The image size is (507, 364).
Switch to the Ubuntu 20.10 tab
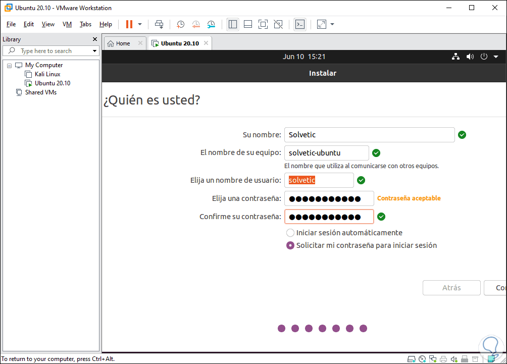click(180, 43)
